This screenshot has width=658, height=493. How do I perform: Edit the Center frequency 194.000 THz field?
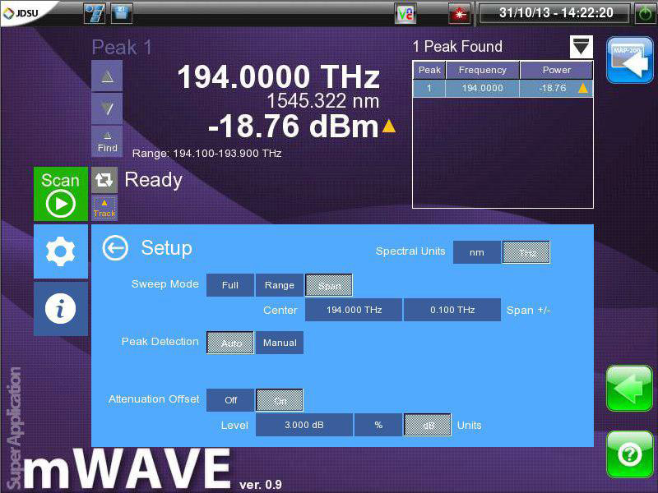tap(354, 310)
